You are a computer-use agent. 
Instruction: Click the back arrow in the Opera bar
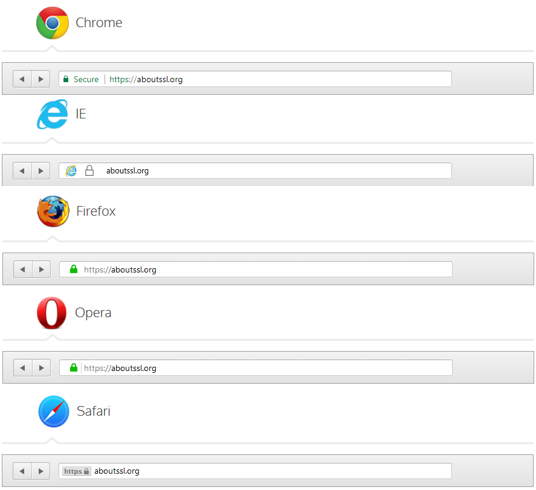click(x=23, y=368)
